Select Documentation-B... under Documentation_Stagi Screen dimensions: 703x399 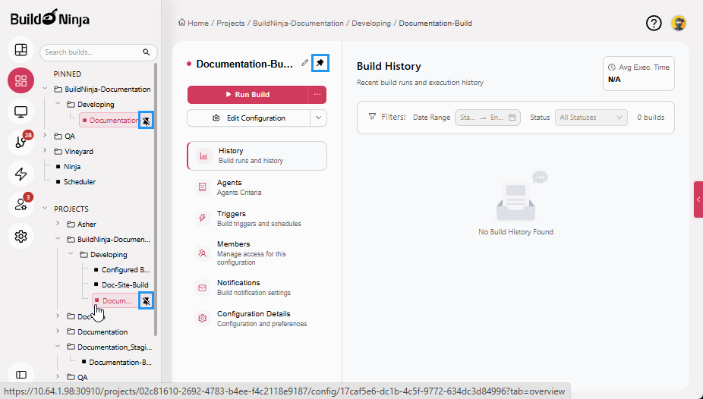click(116, 362)
